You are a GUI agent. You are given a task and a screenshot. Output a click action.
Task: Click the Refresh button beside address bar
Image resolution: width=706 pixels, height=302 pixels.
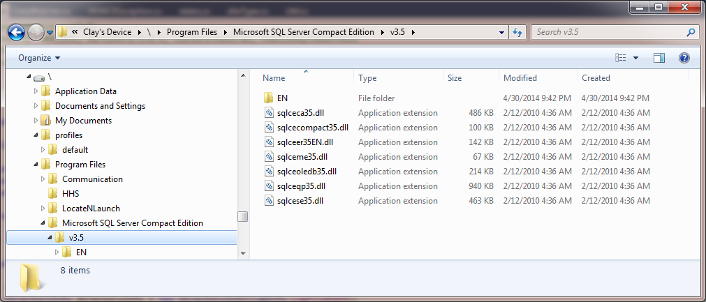[517, 32]
